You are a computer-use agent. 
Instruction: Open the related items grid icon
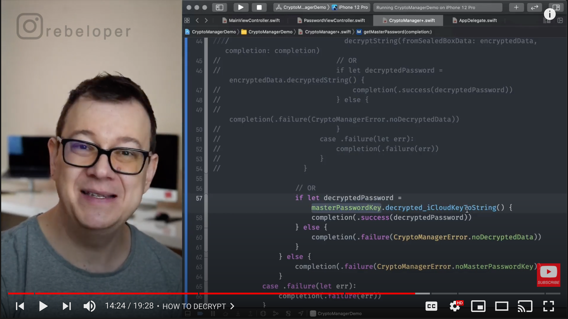[187, 20]
